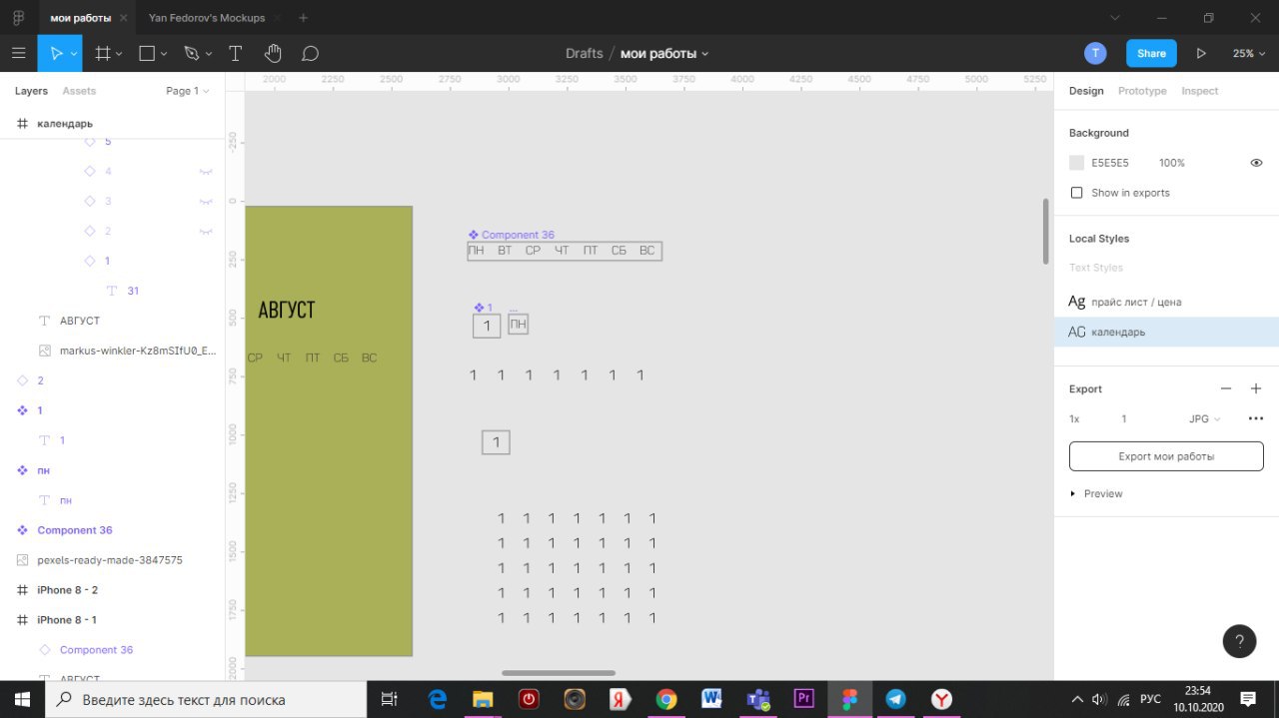Image resolution: width=1279 pixels, height=718 pixels.
Task: Select the Text tool
Action: pos(236,53)
